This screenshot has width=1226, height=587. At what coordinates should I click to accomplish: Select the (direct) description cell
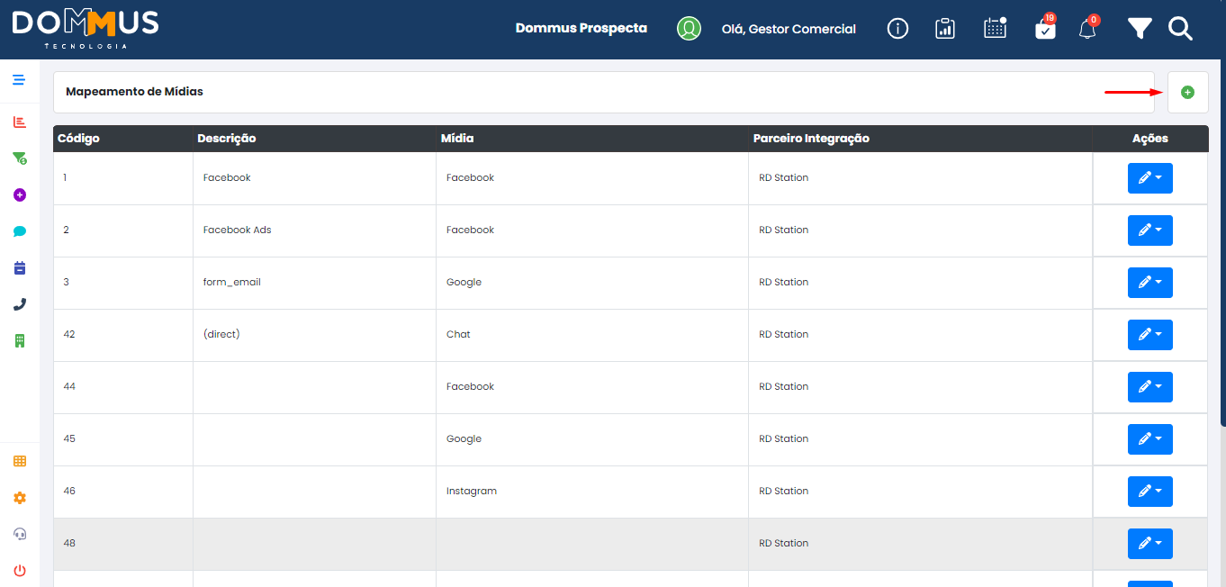(314, 335)
